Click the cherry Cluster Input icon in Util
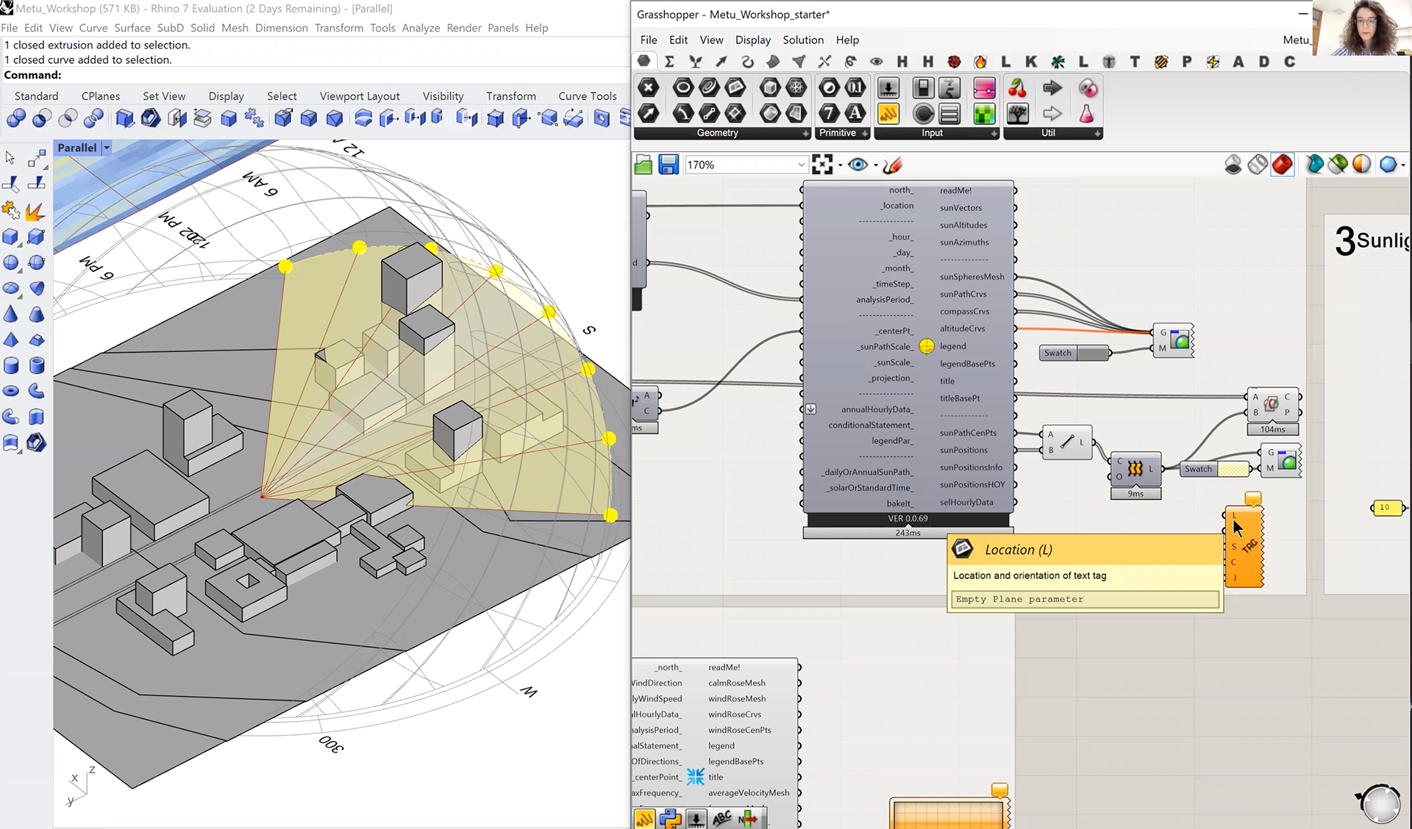1412x829 pixels. pos(1018,88)
